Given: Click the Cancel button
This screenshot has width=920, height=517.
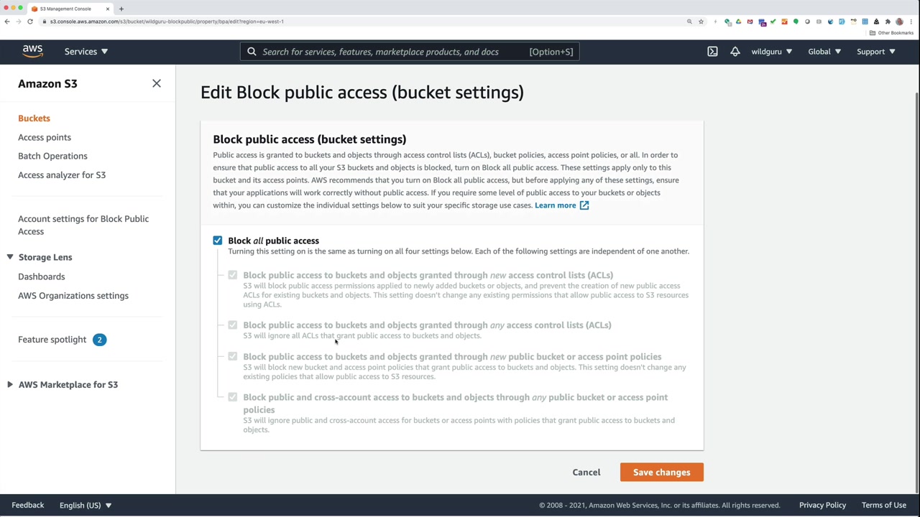Looking at the screenshot, I should (586, 472).
